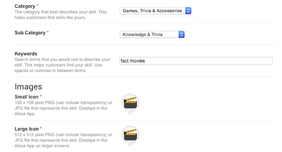Click the Sub Category field label

click(30, 33)
